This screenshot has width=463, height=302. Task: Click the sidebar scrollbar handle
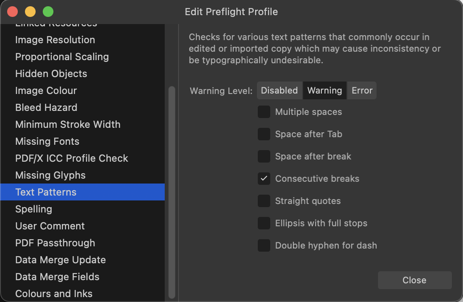tap(172, 187)
